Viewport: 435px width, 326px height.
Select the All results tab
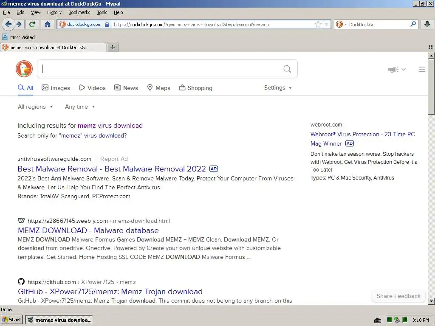(x=25, y=88)
